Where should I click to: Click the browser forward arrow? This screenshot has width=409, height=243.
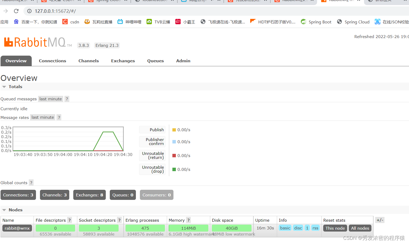pyautogui.click(x=6, y=11)
